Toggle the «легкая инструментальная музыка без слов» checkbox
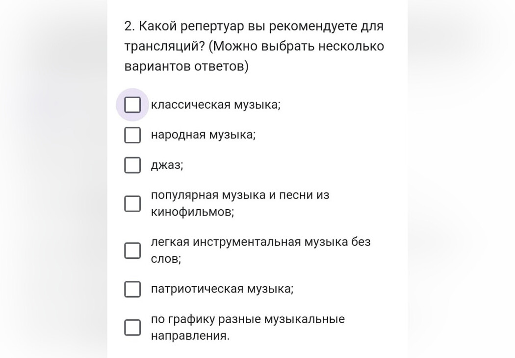Viewport: 515px width, 358px height. pyautogui.click(x=132, y=250)
